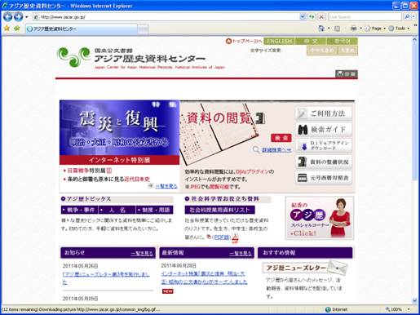Open 元号西暦対照表 button

(324, 178)
